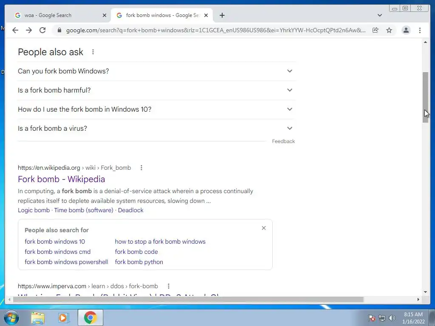The width and height of the screenshot is (435, 326).
Task: Click the horizontal scrollbar thumb
Action: [x=188, y=299]
